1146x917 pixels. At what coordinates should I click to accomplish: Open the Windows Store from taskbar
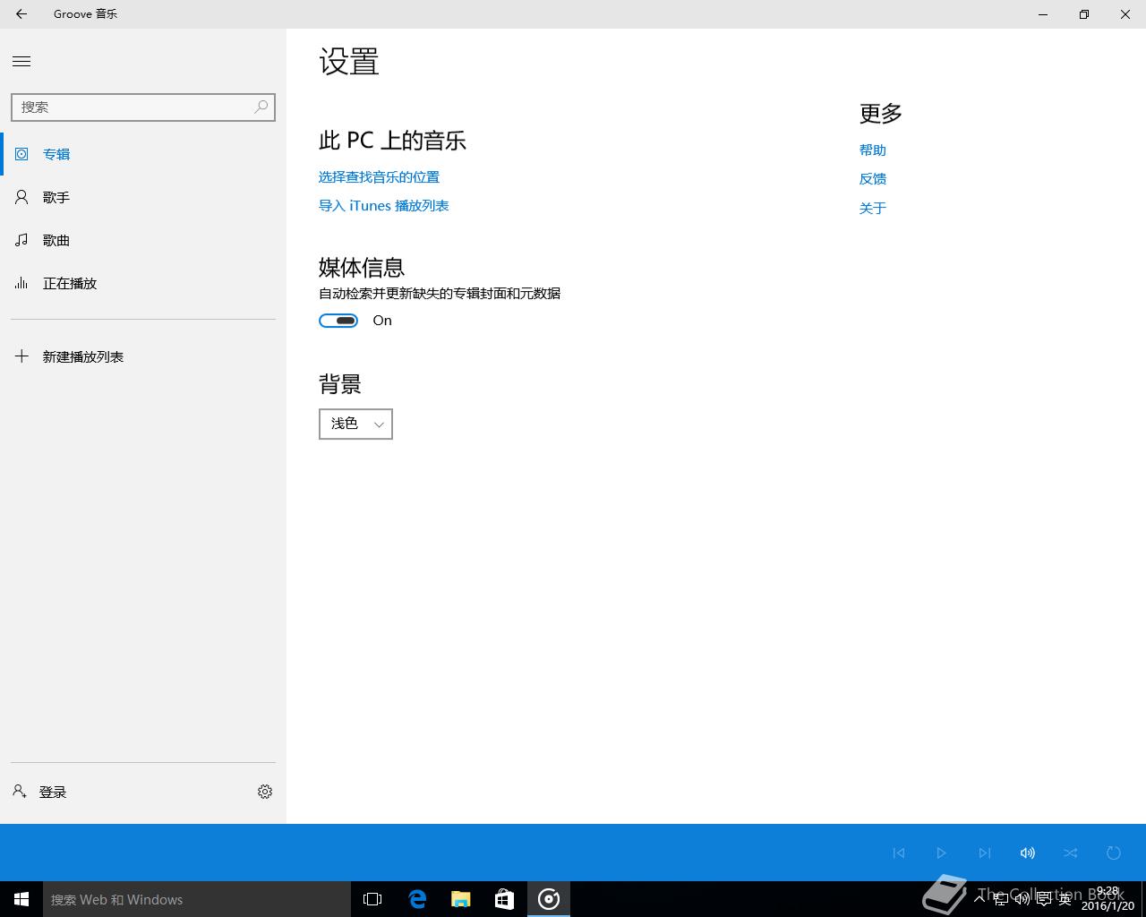504,899
